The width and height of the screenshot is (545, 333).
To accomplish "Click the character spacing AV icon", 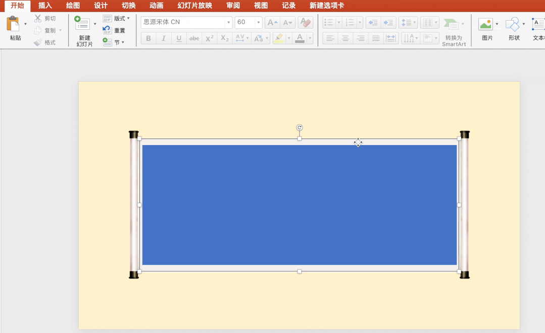I will (240, 38).
